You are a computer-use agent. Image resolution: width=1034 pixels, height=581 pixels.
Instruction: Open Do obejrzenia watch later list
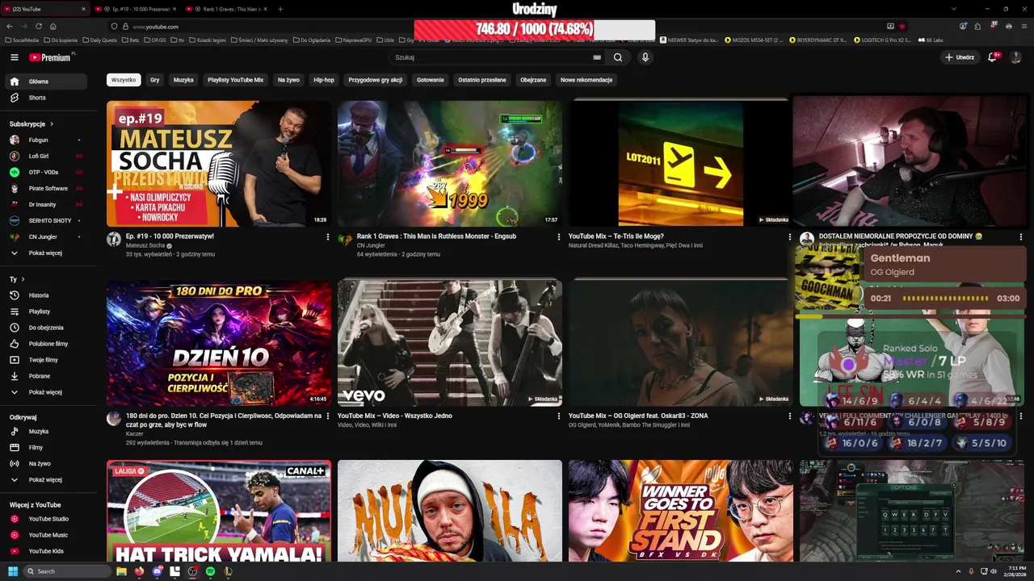point(47,328)
